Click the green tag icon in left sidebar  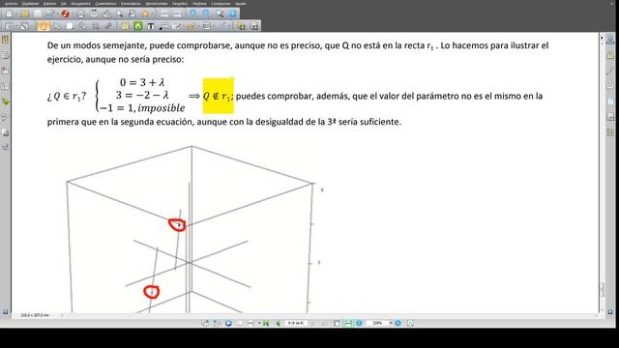5,101
